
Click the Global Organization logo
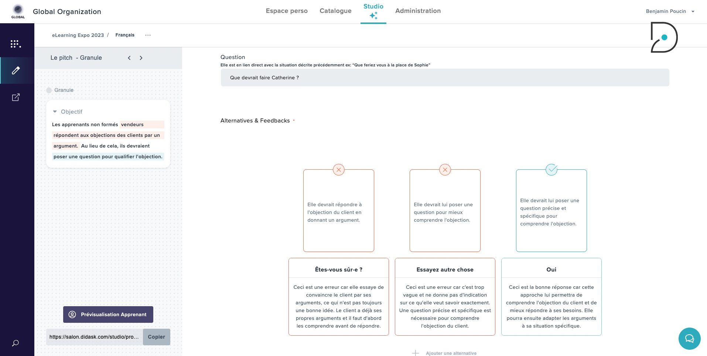18,11
